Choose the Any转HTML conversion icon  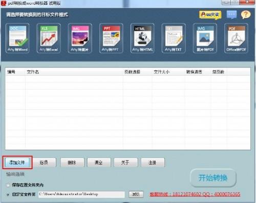pos(142,38)
